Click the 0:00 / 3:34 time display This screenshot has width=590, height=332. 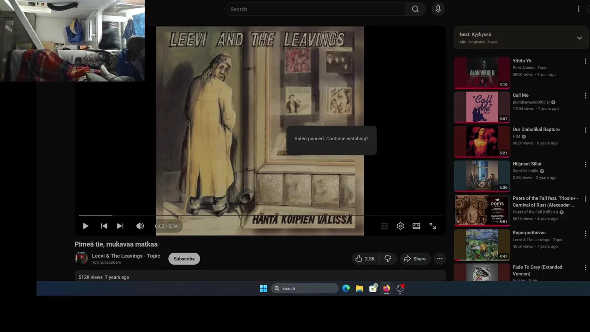point(166,226)
